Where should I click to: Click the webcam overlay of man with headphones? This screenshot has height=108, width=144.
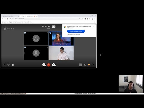point(131,84)
